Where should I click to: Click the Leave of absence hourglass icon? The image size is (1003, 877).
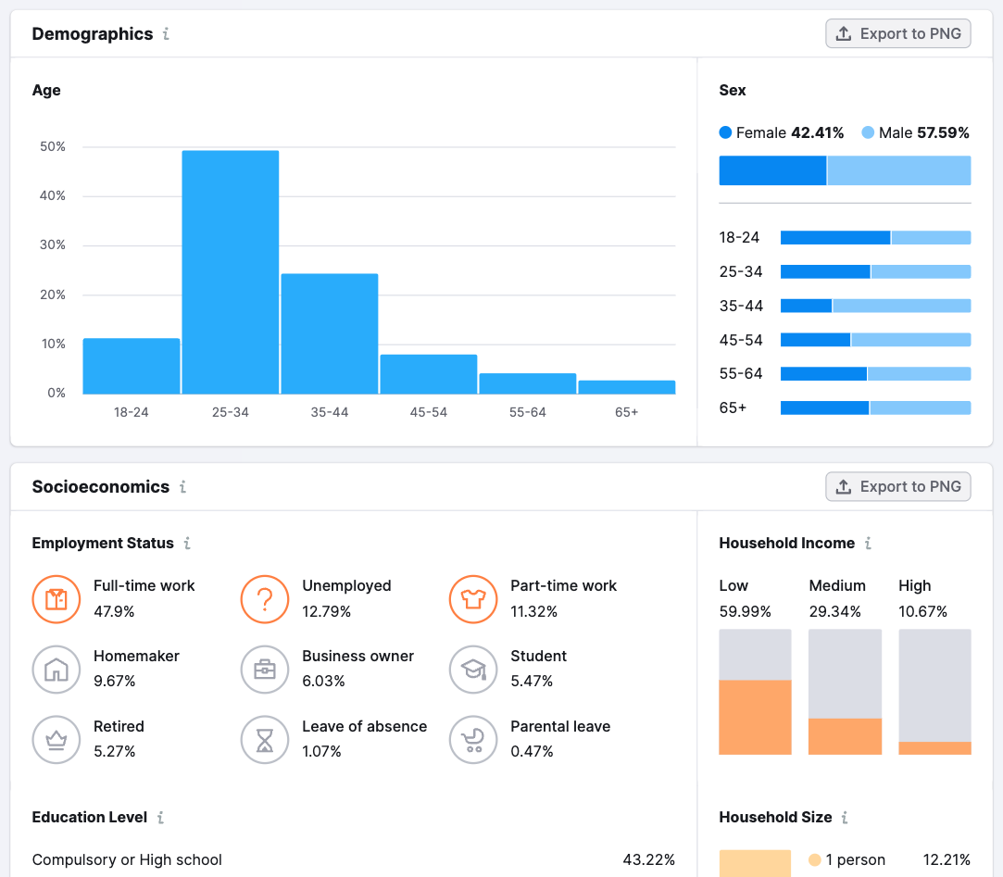point(265,740)
